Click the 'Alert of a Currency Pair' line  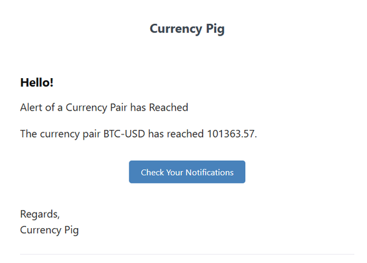coord(104,108)
